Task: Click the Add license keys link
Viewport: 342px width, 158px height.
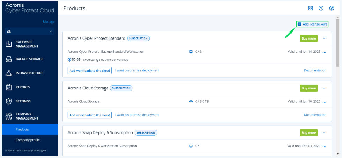Action: tap(312, 24)
